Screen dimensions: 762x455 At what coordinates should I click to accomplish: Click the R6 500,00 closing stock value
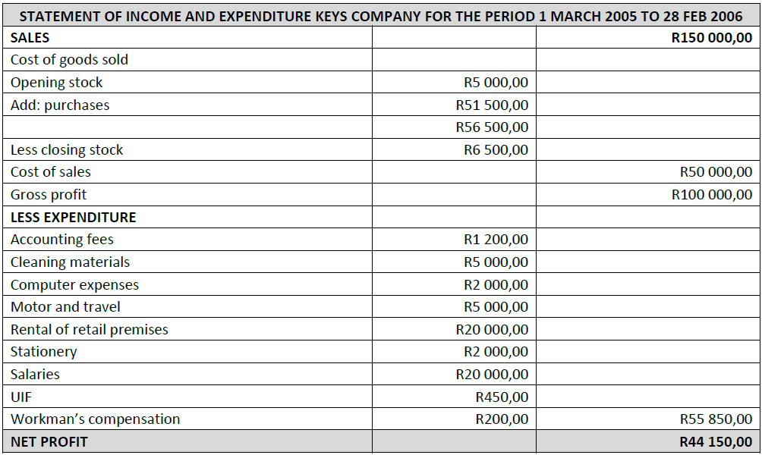(x=496, y=150)
